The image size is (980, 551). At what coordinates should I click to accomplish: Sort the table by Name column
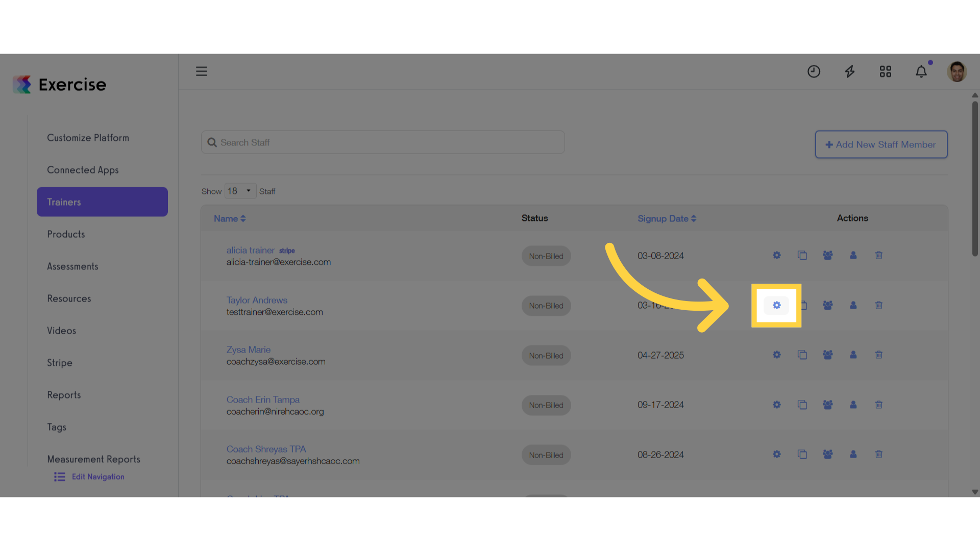click(230, 218)
